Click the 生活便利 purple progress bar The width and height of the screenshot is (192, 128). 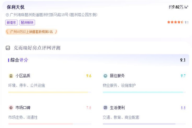pos(144,124)
